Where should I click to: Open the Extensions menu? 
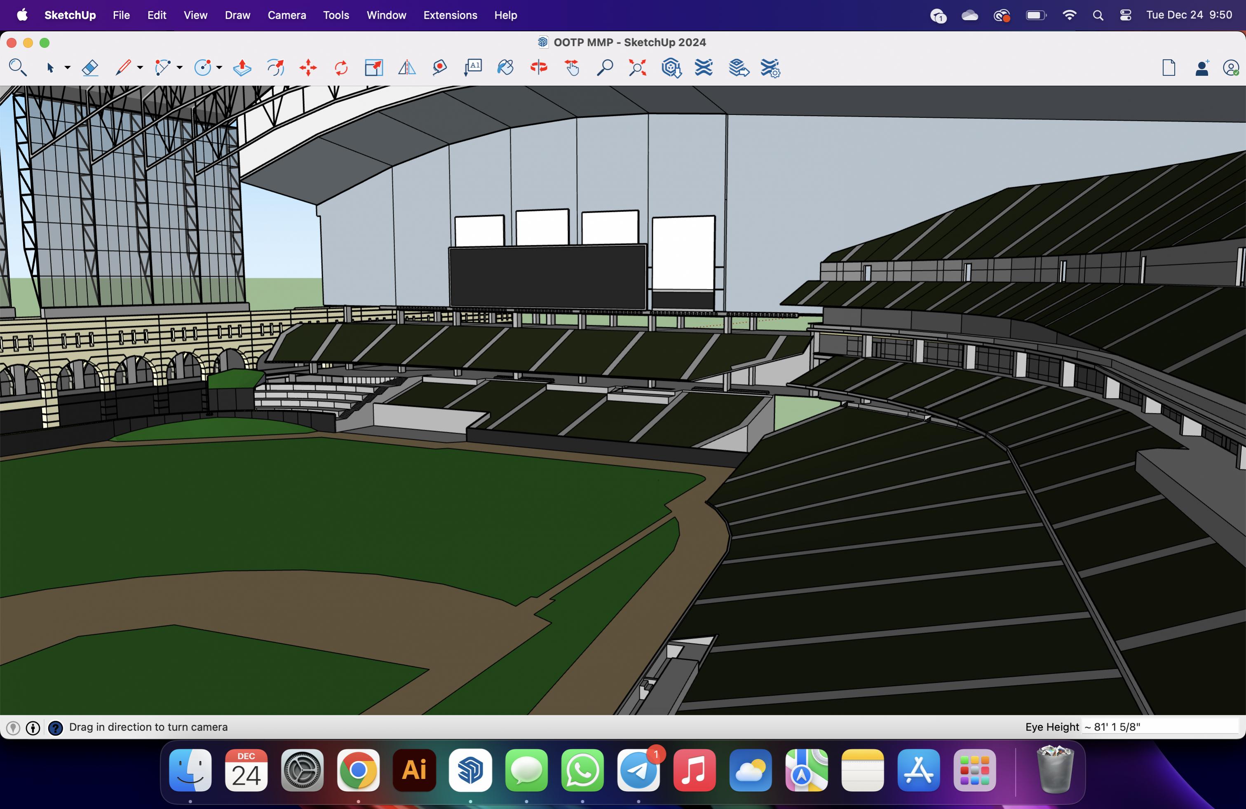click(x=450, y=15)
